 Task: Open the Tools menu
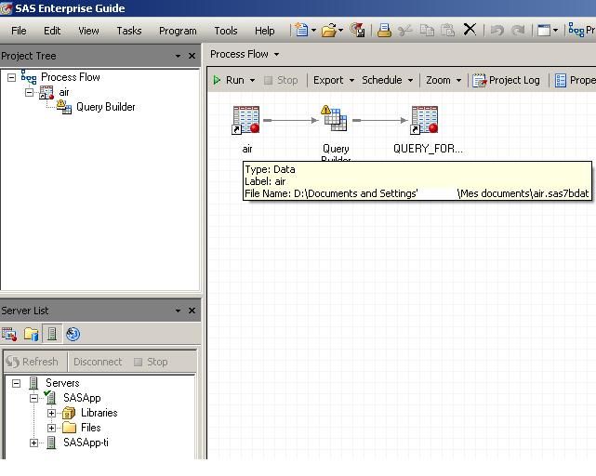point(226,31)
